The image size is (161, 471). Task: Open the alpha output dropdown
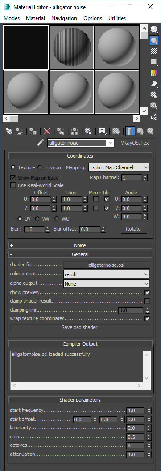coord(107,283)
